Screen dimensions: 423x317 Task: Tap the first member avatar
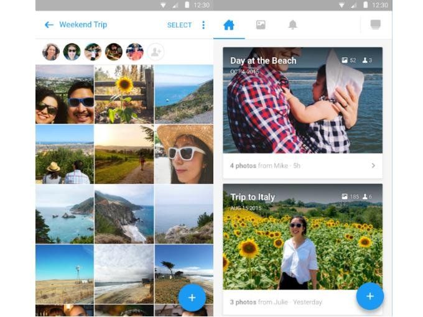coord(51,52)
